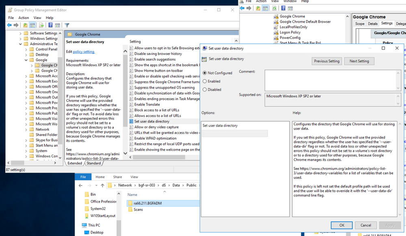Screen dimensions: 406x236
Task: Toggle Show/Hide Action Pane icon in Editor toolbar
Action: click(58, 25)
